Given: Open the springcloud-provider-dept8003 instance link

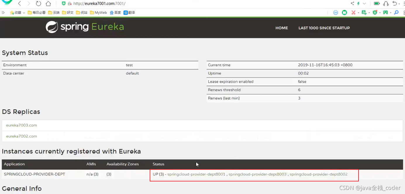Looking at the screenshot, I should pos(257,174).
